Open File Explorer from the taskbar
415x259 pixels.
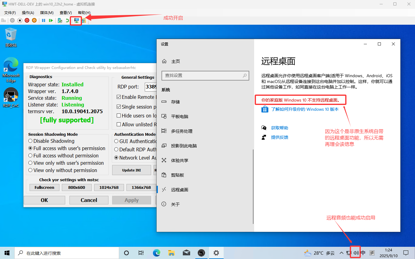(171, 253)
